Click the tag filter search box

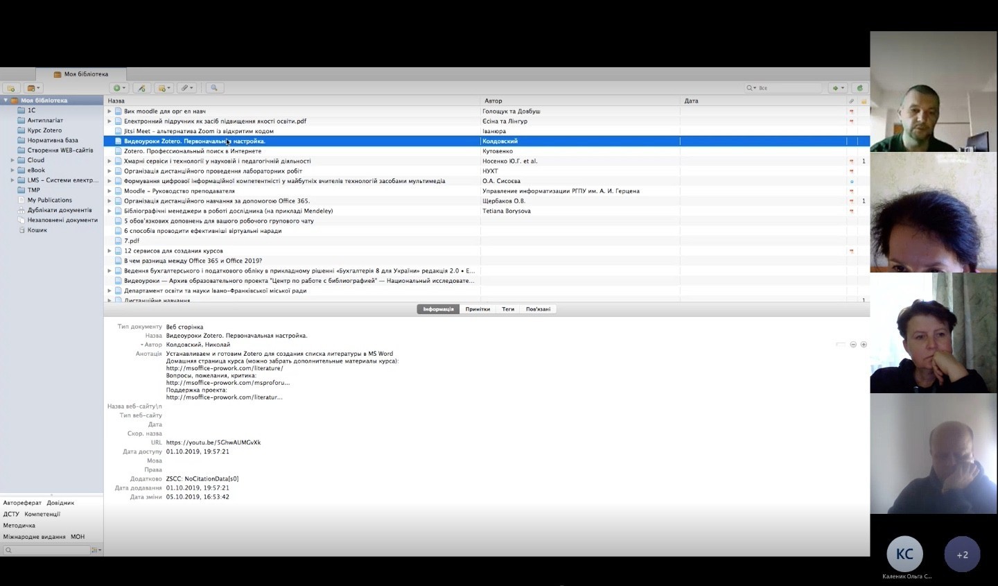click(46, 550)
